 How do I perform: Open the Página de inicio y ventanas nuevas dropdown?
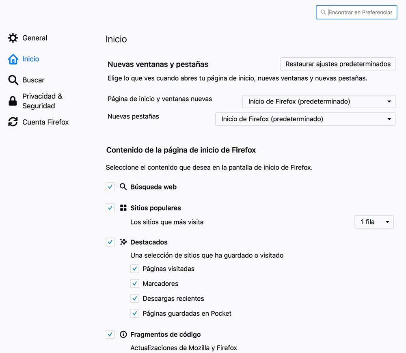tap(318, 101)
